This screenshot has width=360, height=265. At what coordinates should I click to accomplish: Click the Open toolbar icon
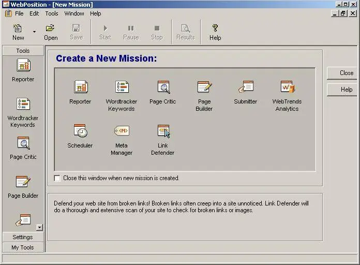pyautogui.click(x=51, y=32)
